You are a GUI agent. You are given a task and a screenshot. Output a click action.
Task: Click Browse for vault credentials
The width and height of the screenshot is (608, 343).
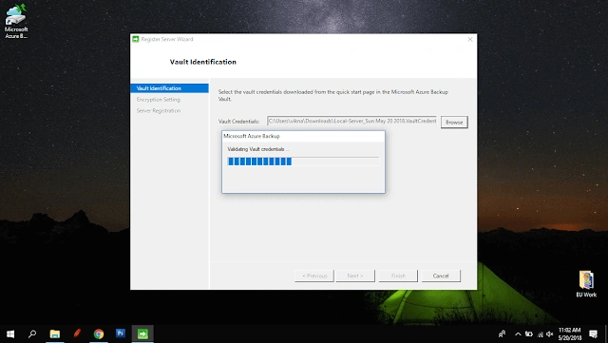tap(454, 123)
